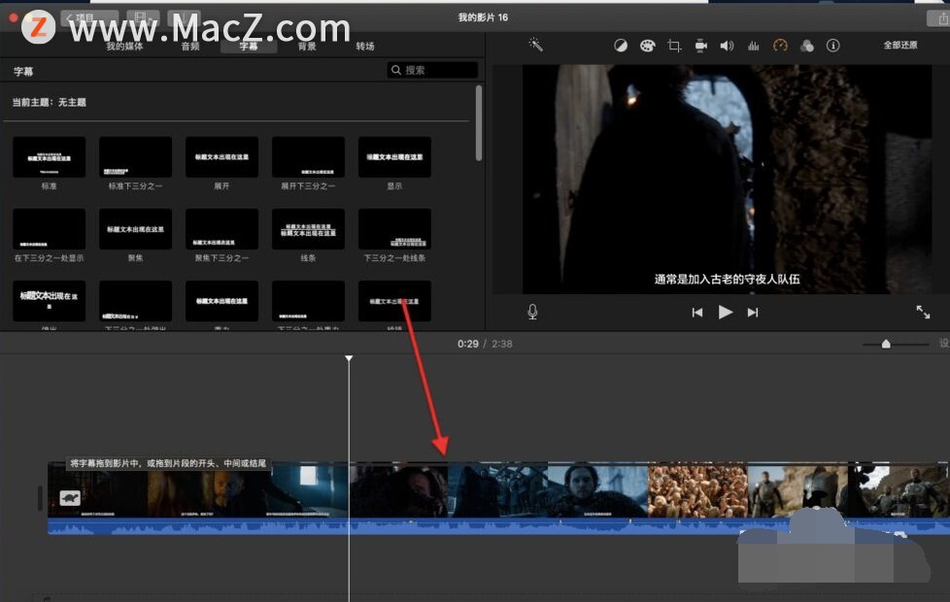Click the tortoise slow-motion badge on first clip

pyautogui.click(x=70, y=498)
